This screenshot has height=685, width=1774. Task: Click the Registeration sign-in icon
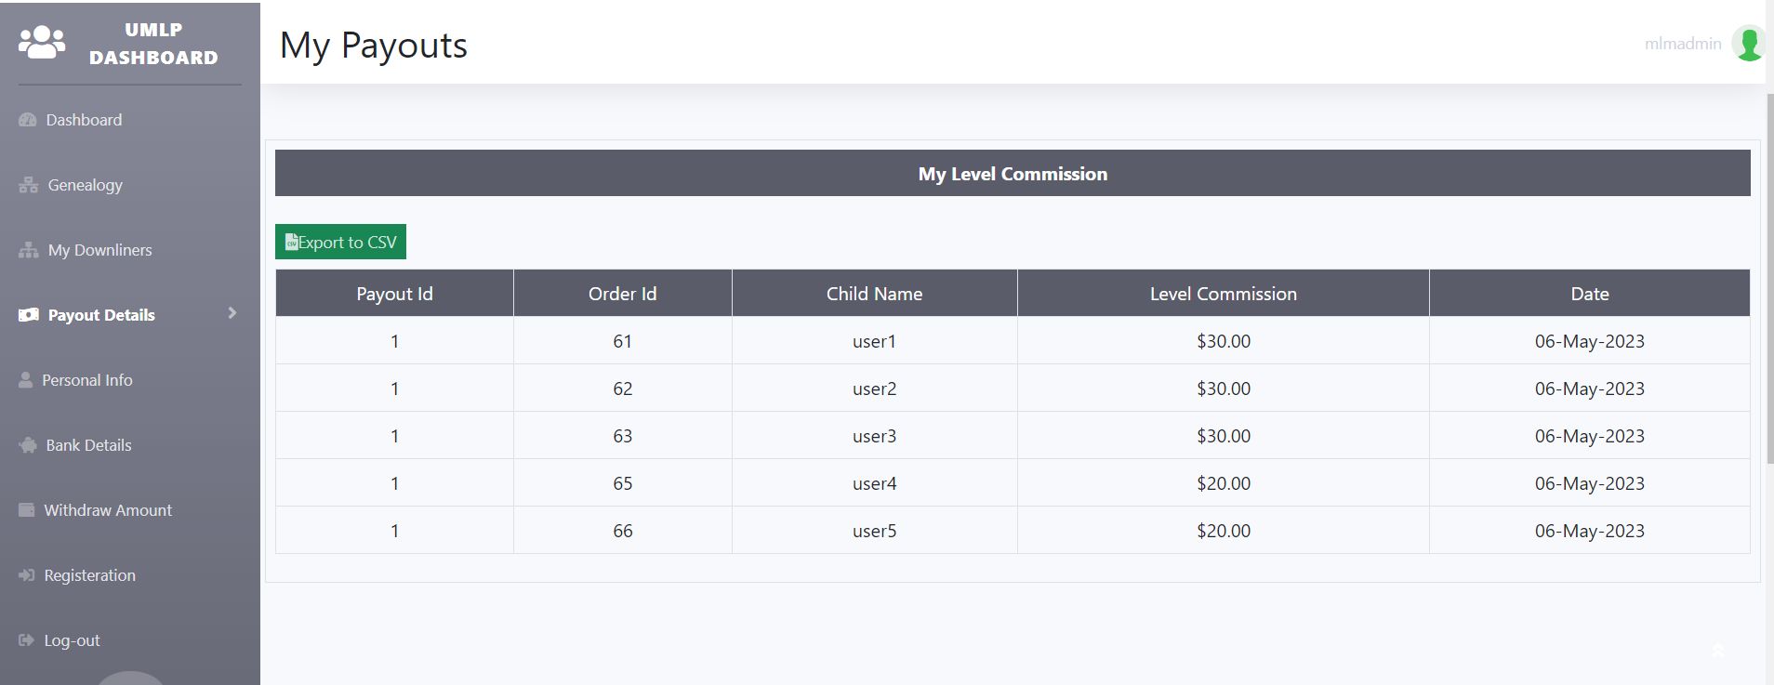pos(26,575)
